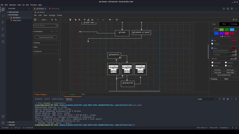Screen dimensions: 239x134
Task: Switch to the Arrange tab in format panel
Action: pos(234,24)
